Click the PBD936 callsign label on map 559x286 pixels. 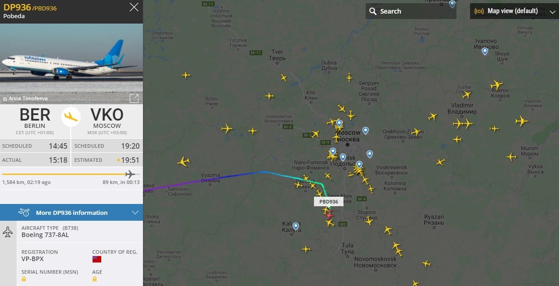click(x=329, y=202)
